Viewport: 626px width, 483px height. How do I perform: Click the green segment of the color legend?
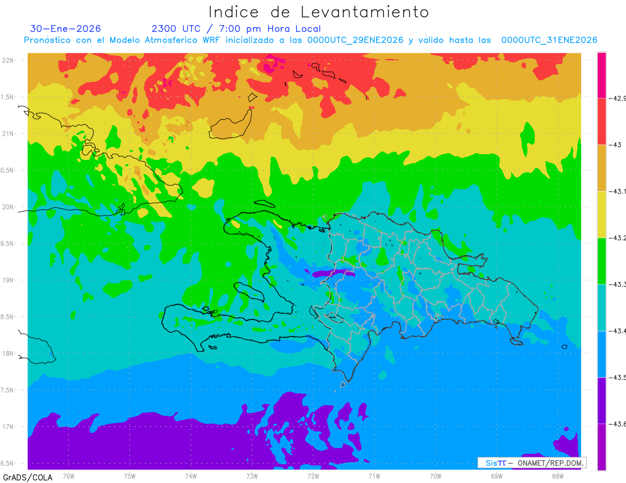[601, 261]
